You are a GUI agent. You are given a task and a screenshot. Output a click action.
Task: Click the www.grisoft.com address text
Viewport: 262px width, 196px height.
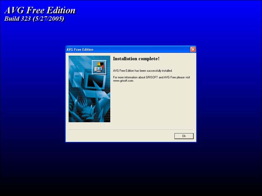pos(123,81)
